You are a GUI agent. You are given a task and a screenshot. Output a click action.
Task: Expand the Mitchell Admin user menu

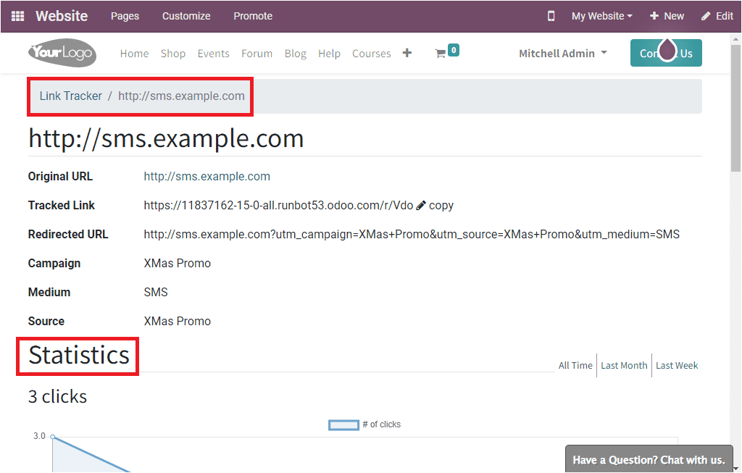[x=562, y=52]
